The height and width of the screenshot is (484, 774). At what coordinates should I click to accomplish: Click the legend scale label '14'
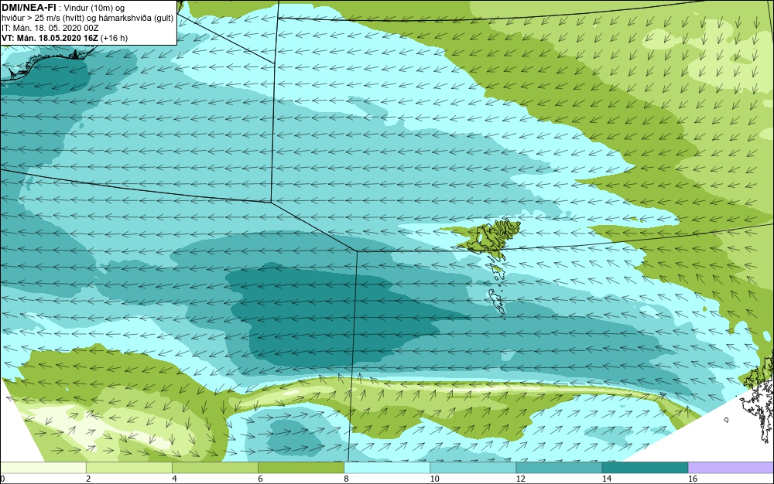point(606,479)
